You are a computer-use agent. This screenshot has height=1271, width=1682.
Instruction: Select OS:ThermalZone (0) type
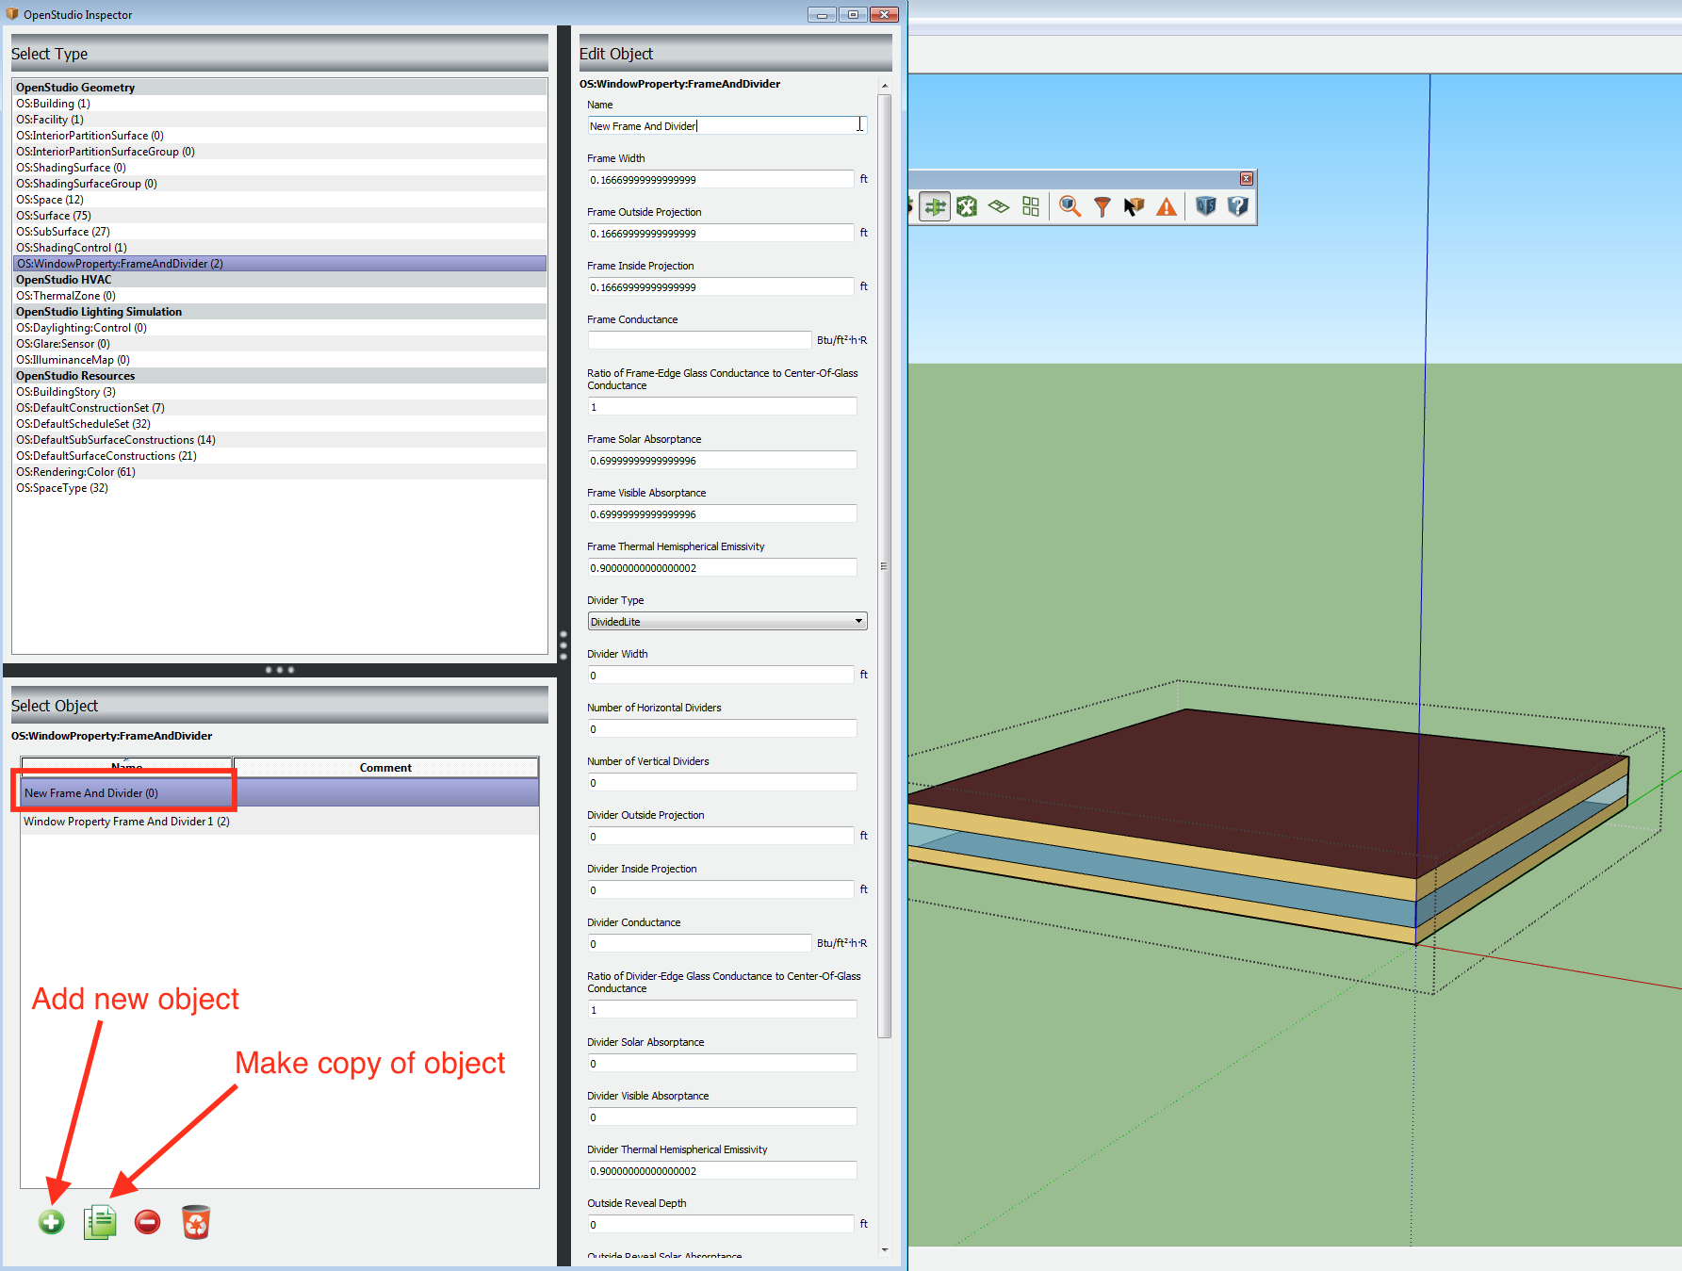tap(279, 296)
